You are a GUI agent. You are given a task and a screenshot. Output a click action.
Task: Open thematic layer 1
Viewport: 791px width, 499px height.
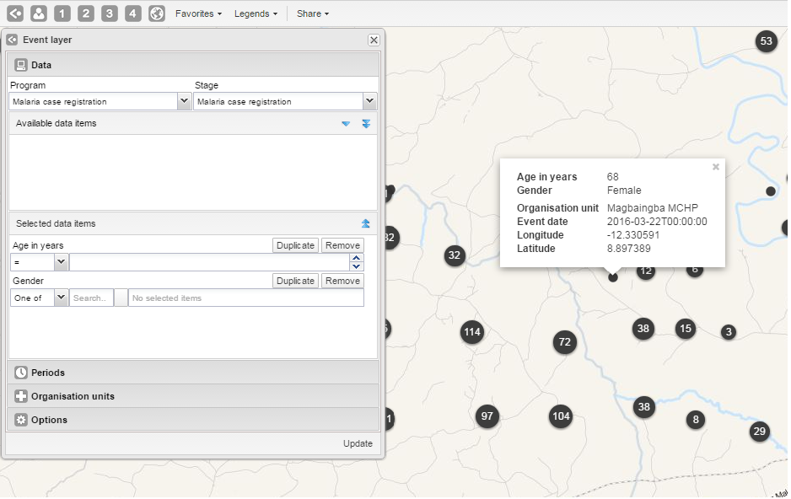pos(62,13)
